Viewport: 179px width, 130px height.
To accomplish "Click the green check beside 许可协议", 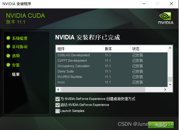I will click(8, 47).
